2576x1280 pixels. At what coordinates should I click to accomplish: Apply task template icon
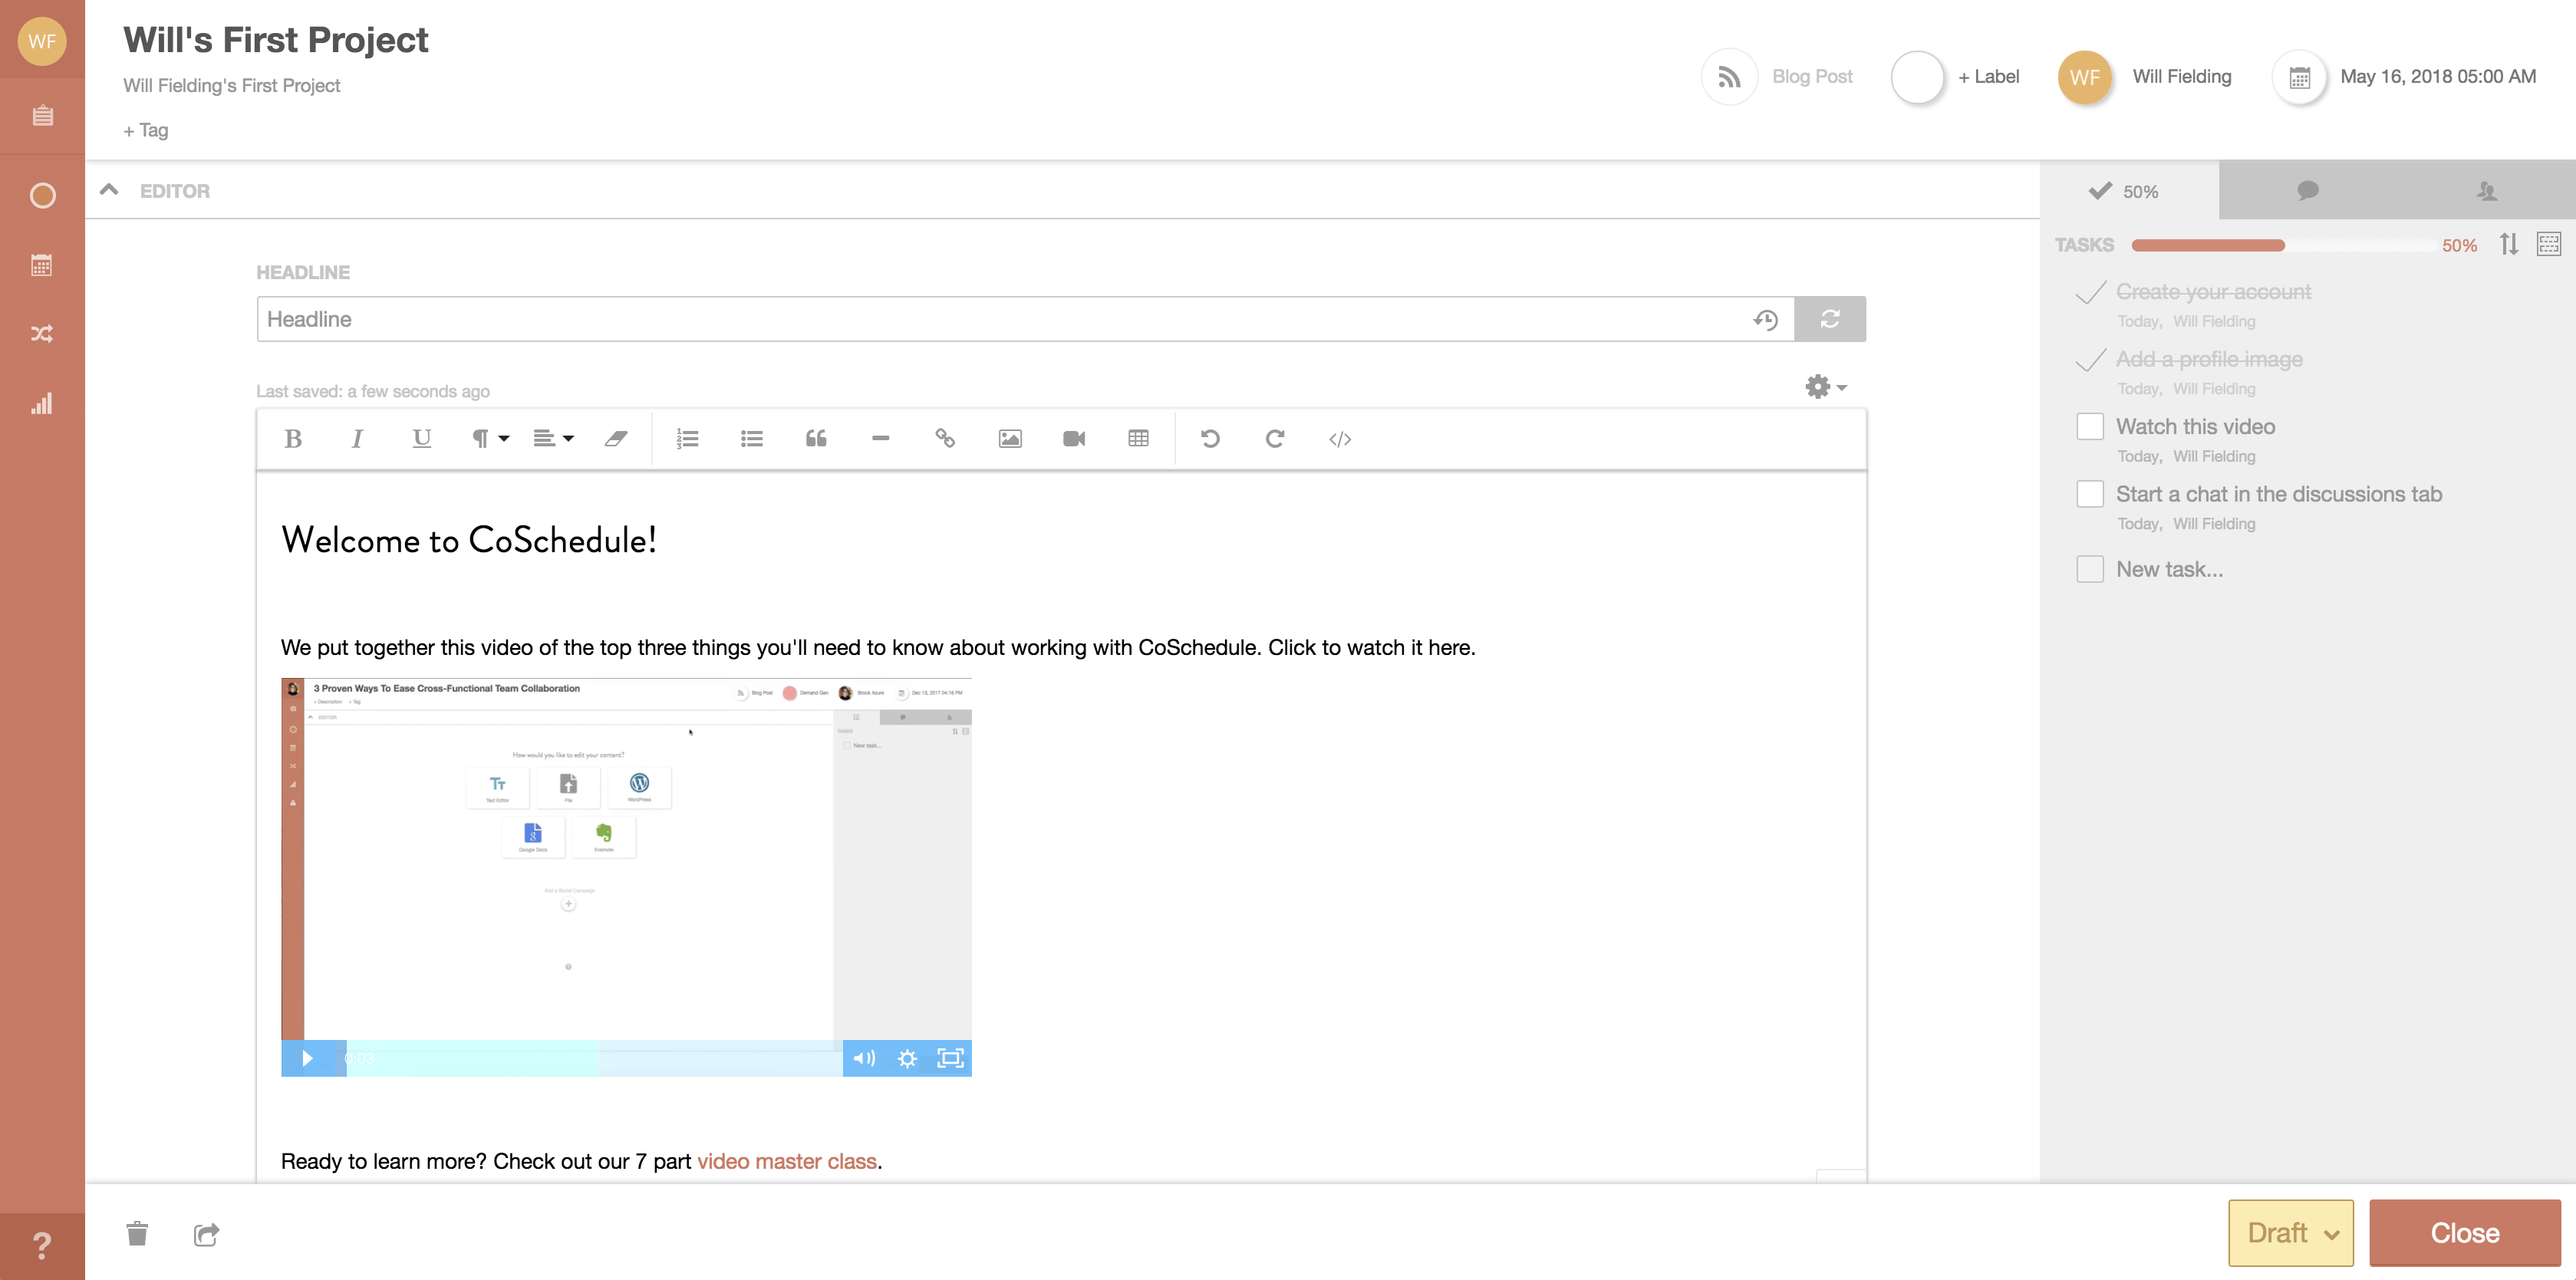(2548, 244)
